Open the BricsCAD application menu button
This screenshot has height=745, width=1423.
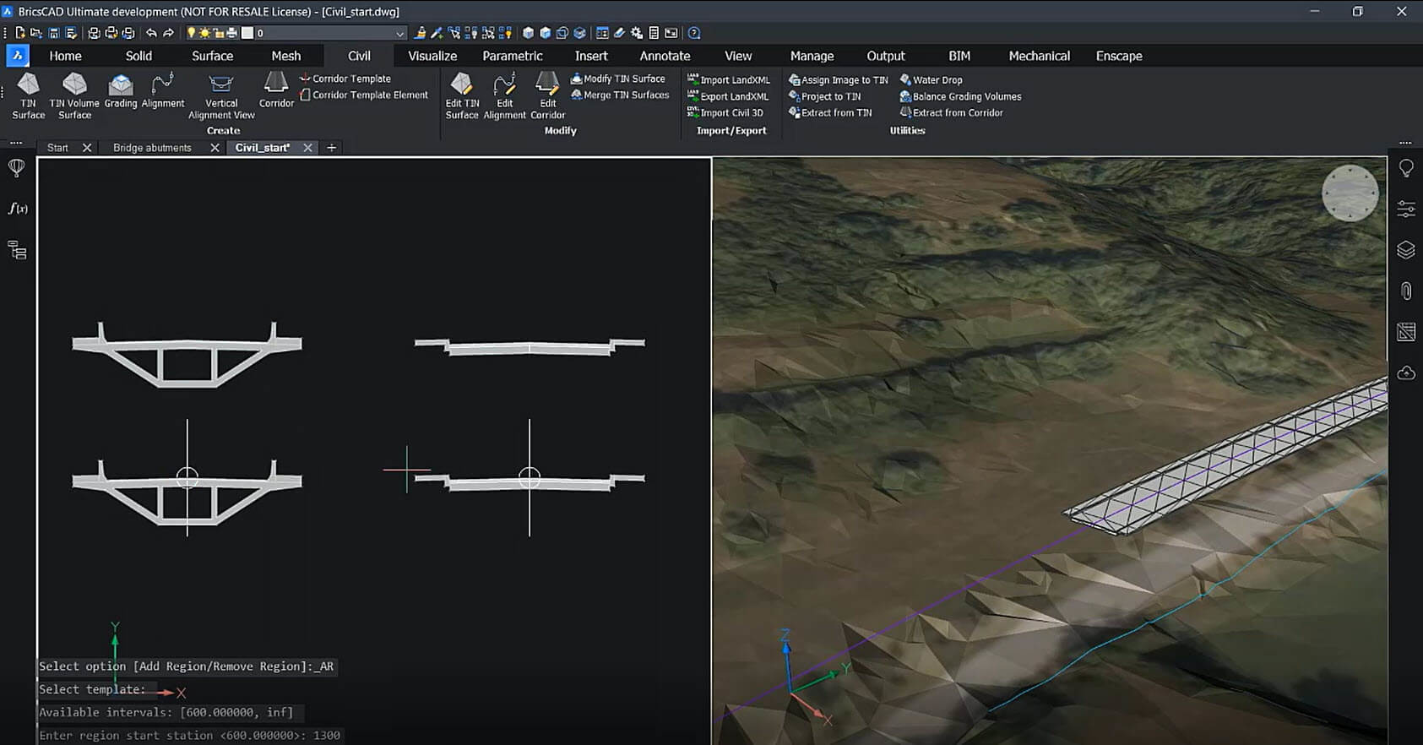point(17,56)
